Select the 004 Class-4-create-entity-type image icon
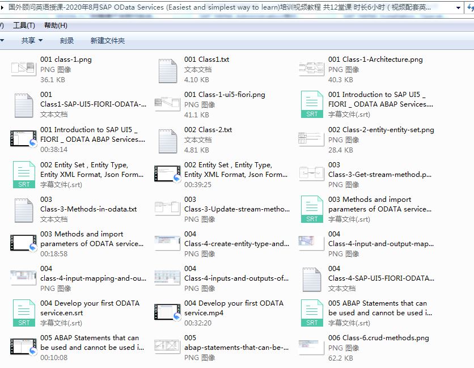 coord(167,243)
